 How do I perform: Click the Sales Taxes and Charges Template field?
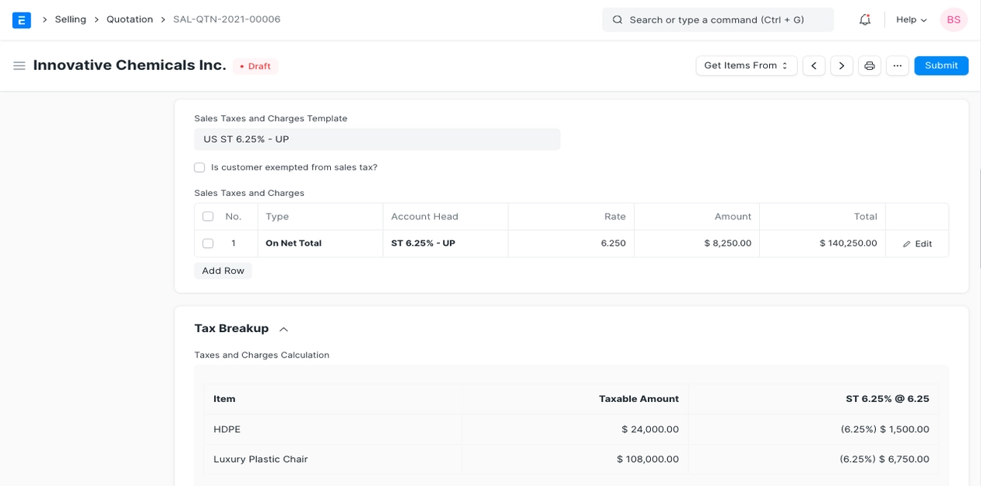[x=377, y=139]
